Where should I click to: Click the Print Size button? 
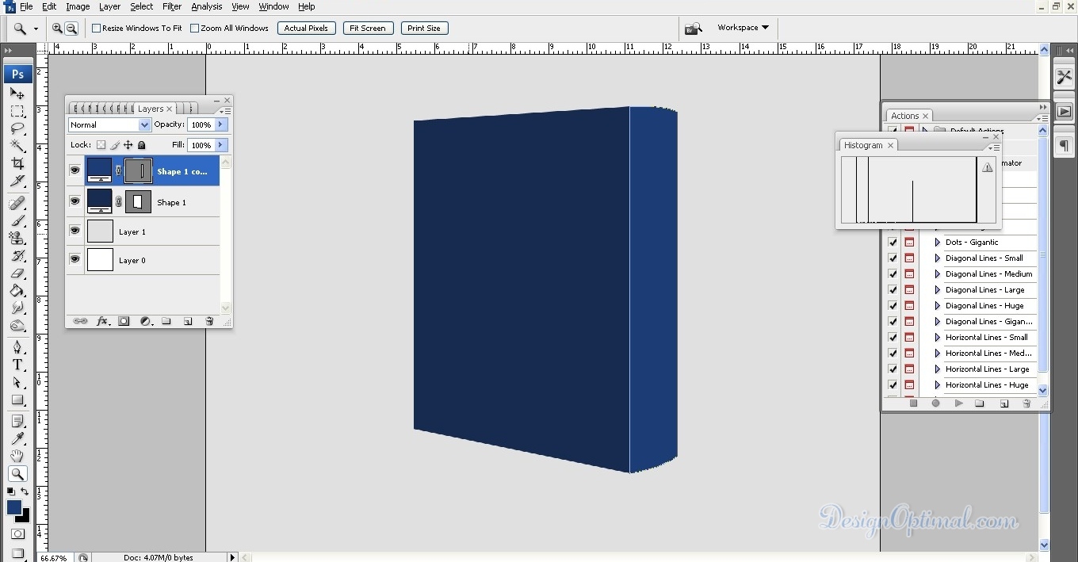coord(424,29)
